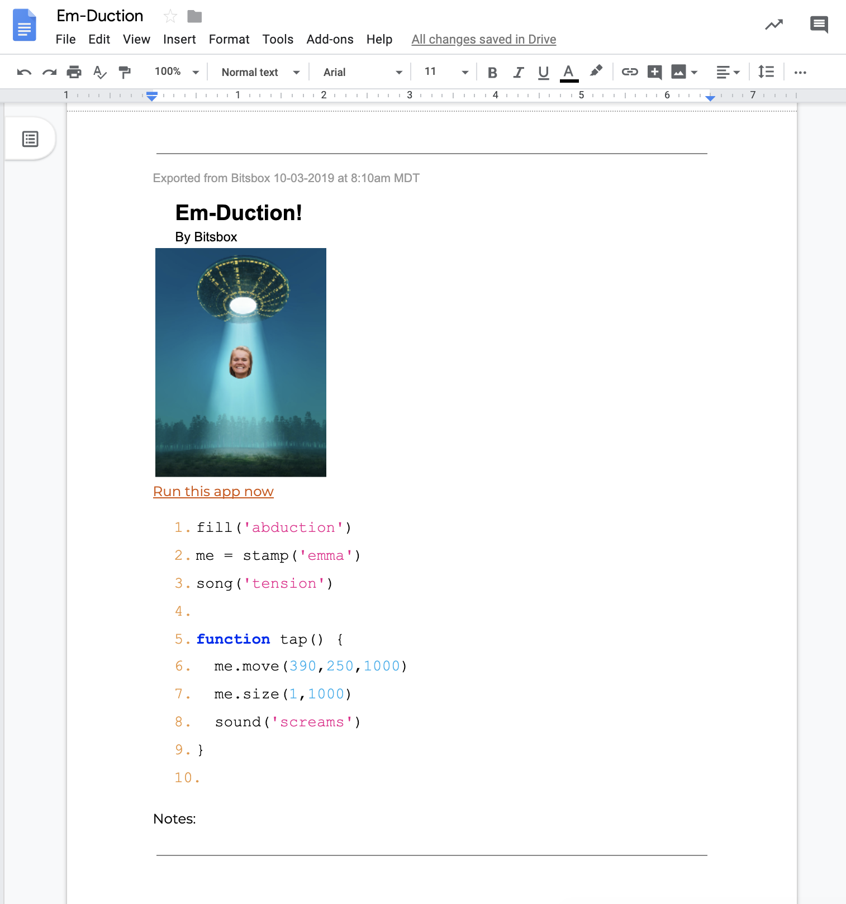This screenshot has height=904, width=846.
Task: Click All changes saved in Drive
Action: 483,40
